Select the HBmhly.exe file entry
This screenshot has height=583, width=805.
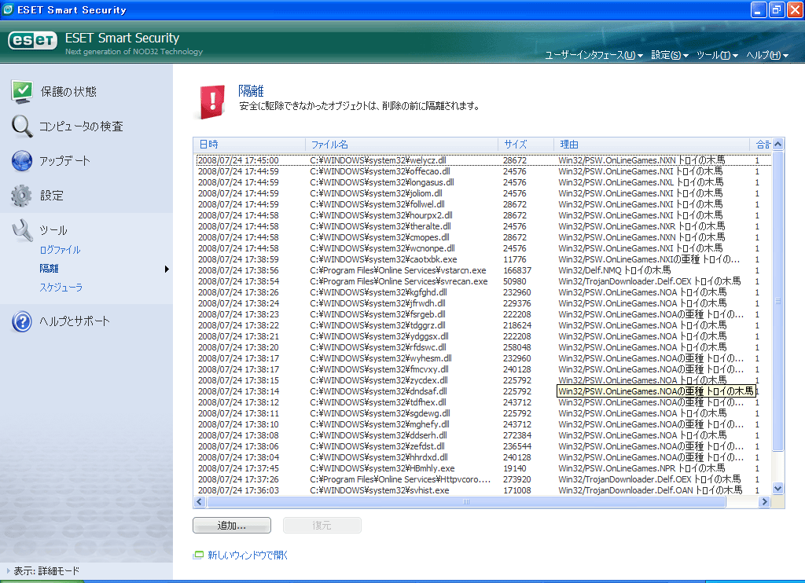tap(382, 468)
